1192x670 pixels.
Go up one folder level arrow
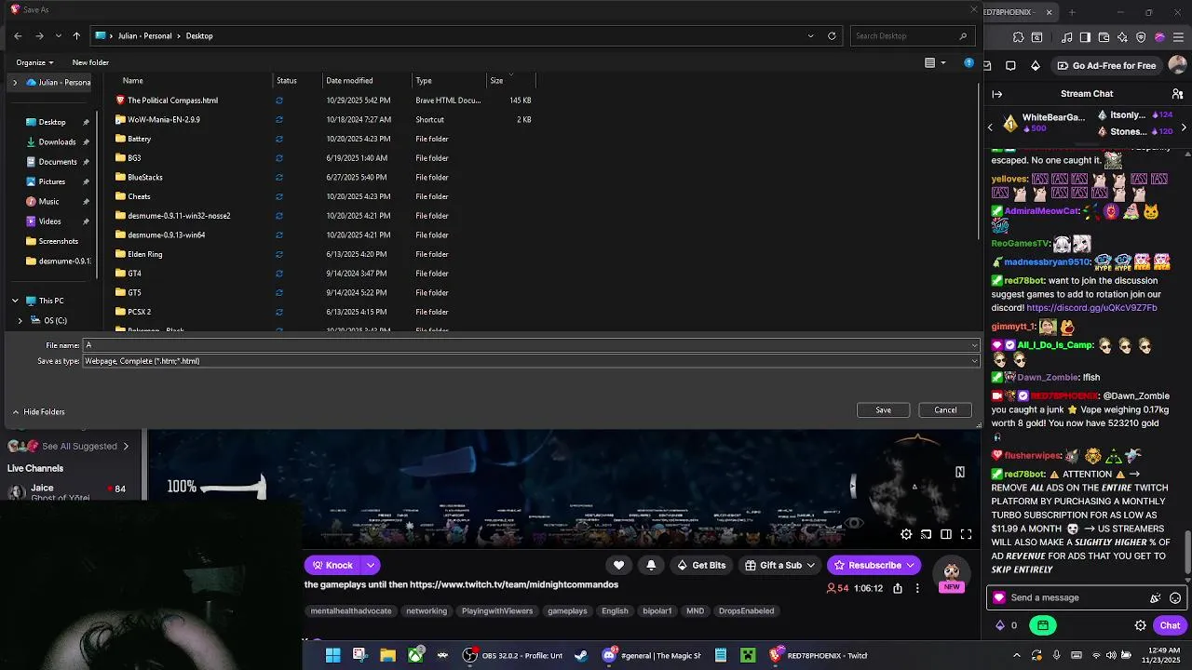tap(76, 35)
